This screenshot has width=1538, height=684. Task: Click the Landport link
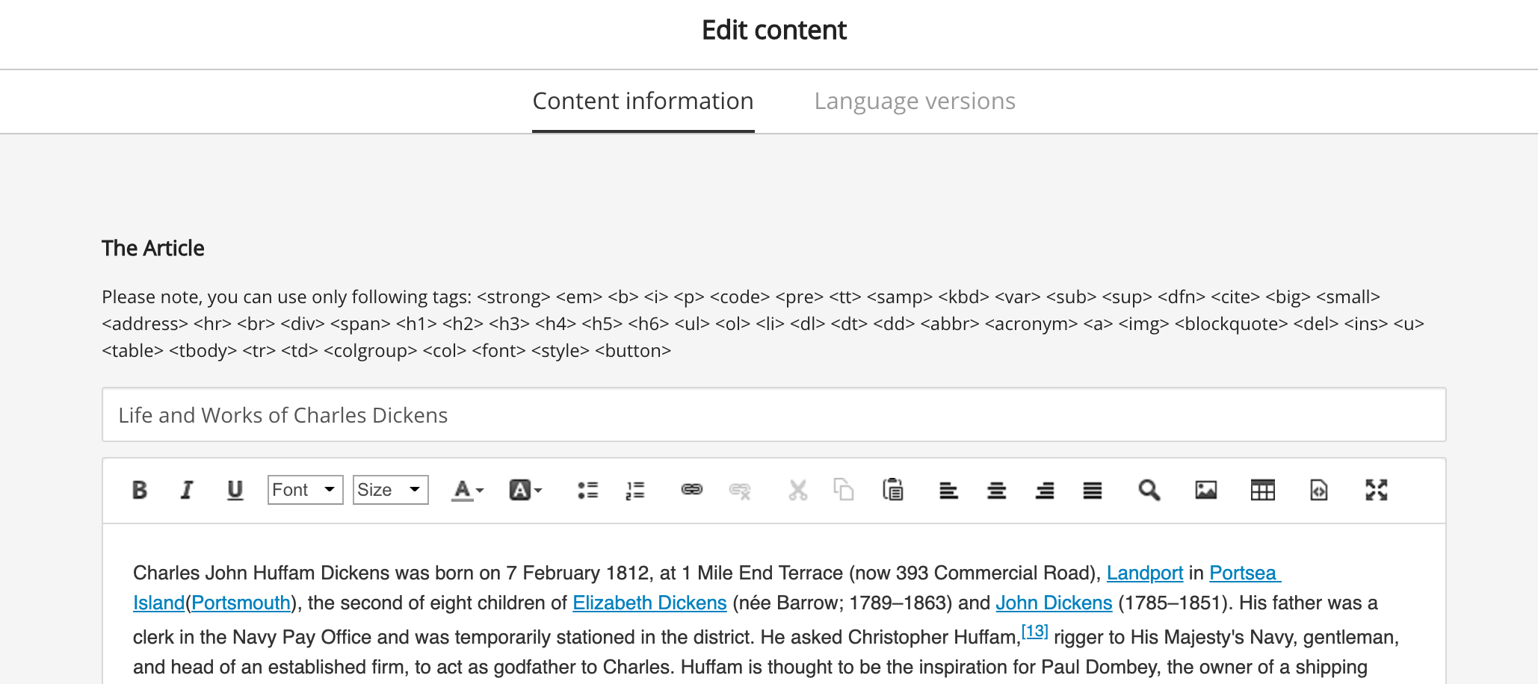coord(1144,573)
